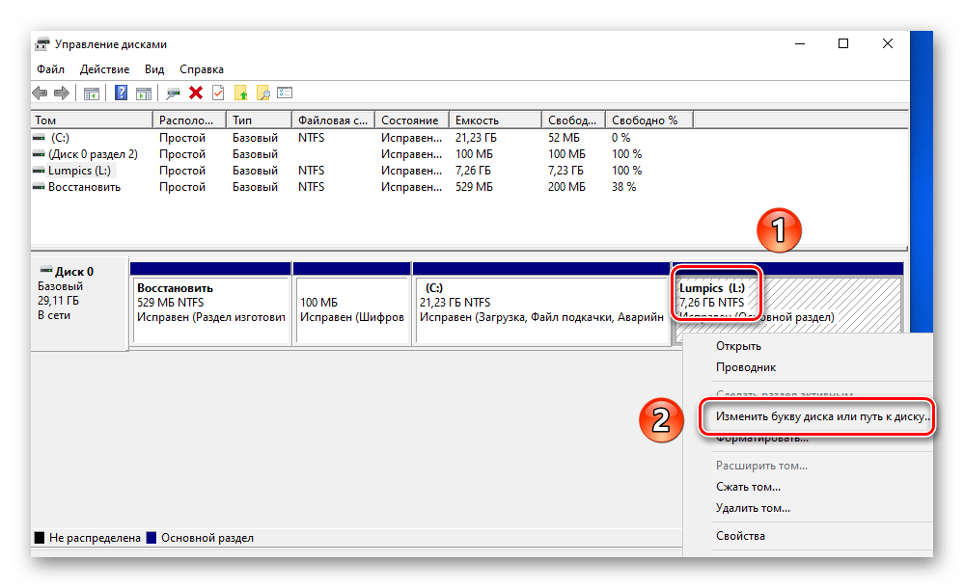This screenshot has width=964, height=588.
Task: Select the Lumpics (L:) row in volume list
Action: [x=79, y=171]
